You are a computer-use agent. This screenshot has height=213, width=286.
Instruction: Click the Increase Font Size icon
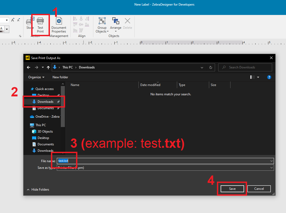tap(12, 20)
